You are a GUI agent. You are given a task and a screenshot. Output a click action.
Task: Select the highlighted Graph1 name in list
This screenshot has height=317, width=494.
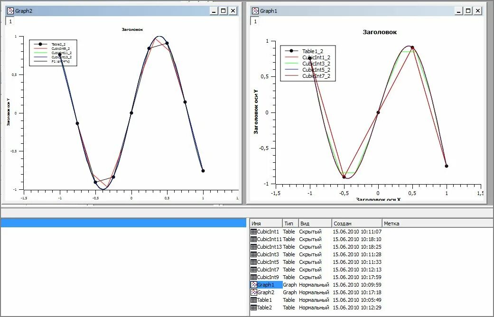[x=266, y=285]
